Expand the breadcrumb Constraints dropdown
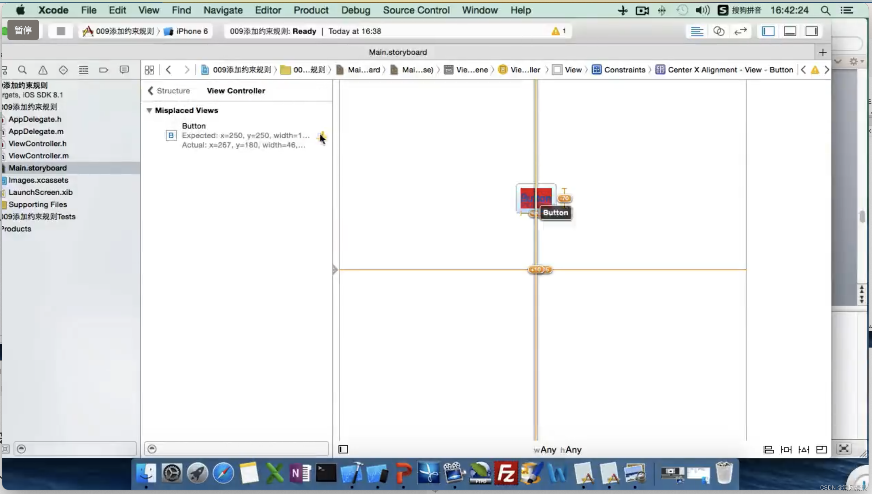The image size is (872, 494). coord(625,69)
